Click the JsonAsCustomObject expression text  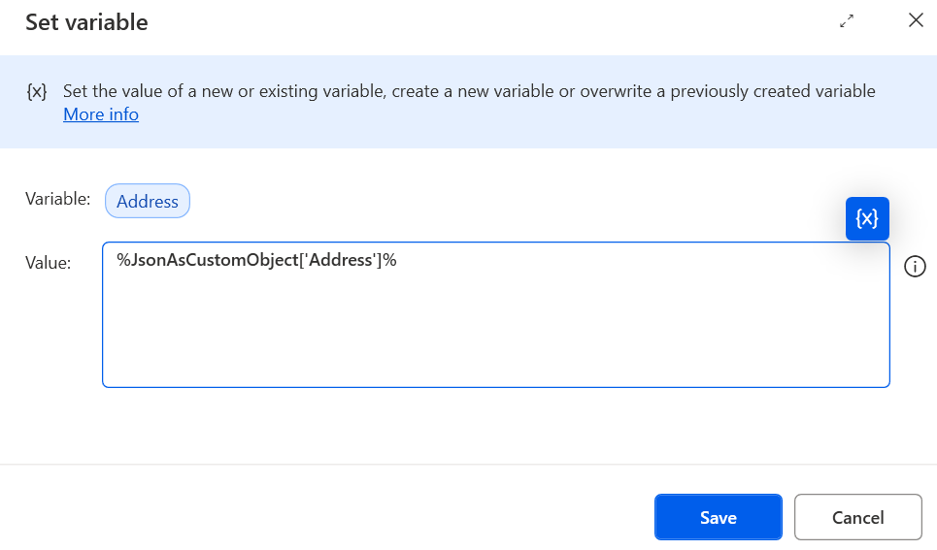coord(257,260)
